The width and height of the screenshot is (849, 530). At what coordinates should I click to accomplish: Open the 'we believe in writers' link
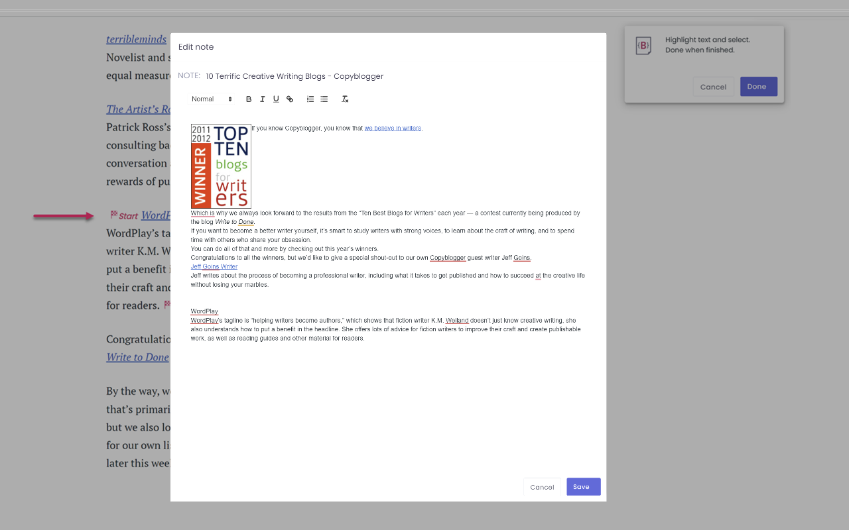pos(393,129)
